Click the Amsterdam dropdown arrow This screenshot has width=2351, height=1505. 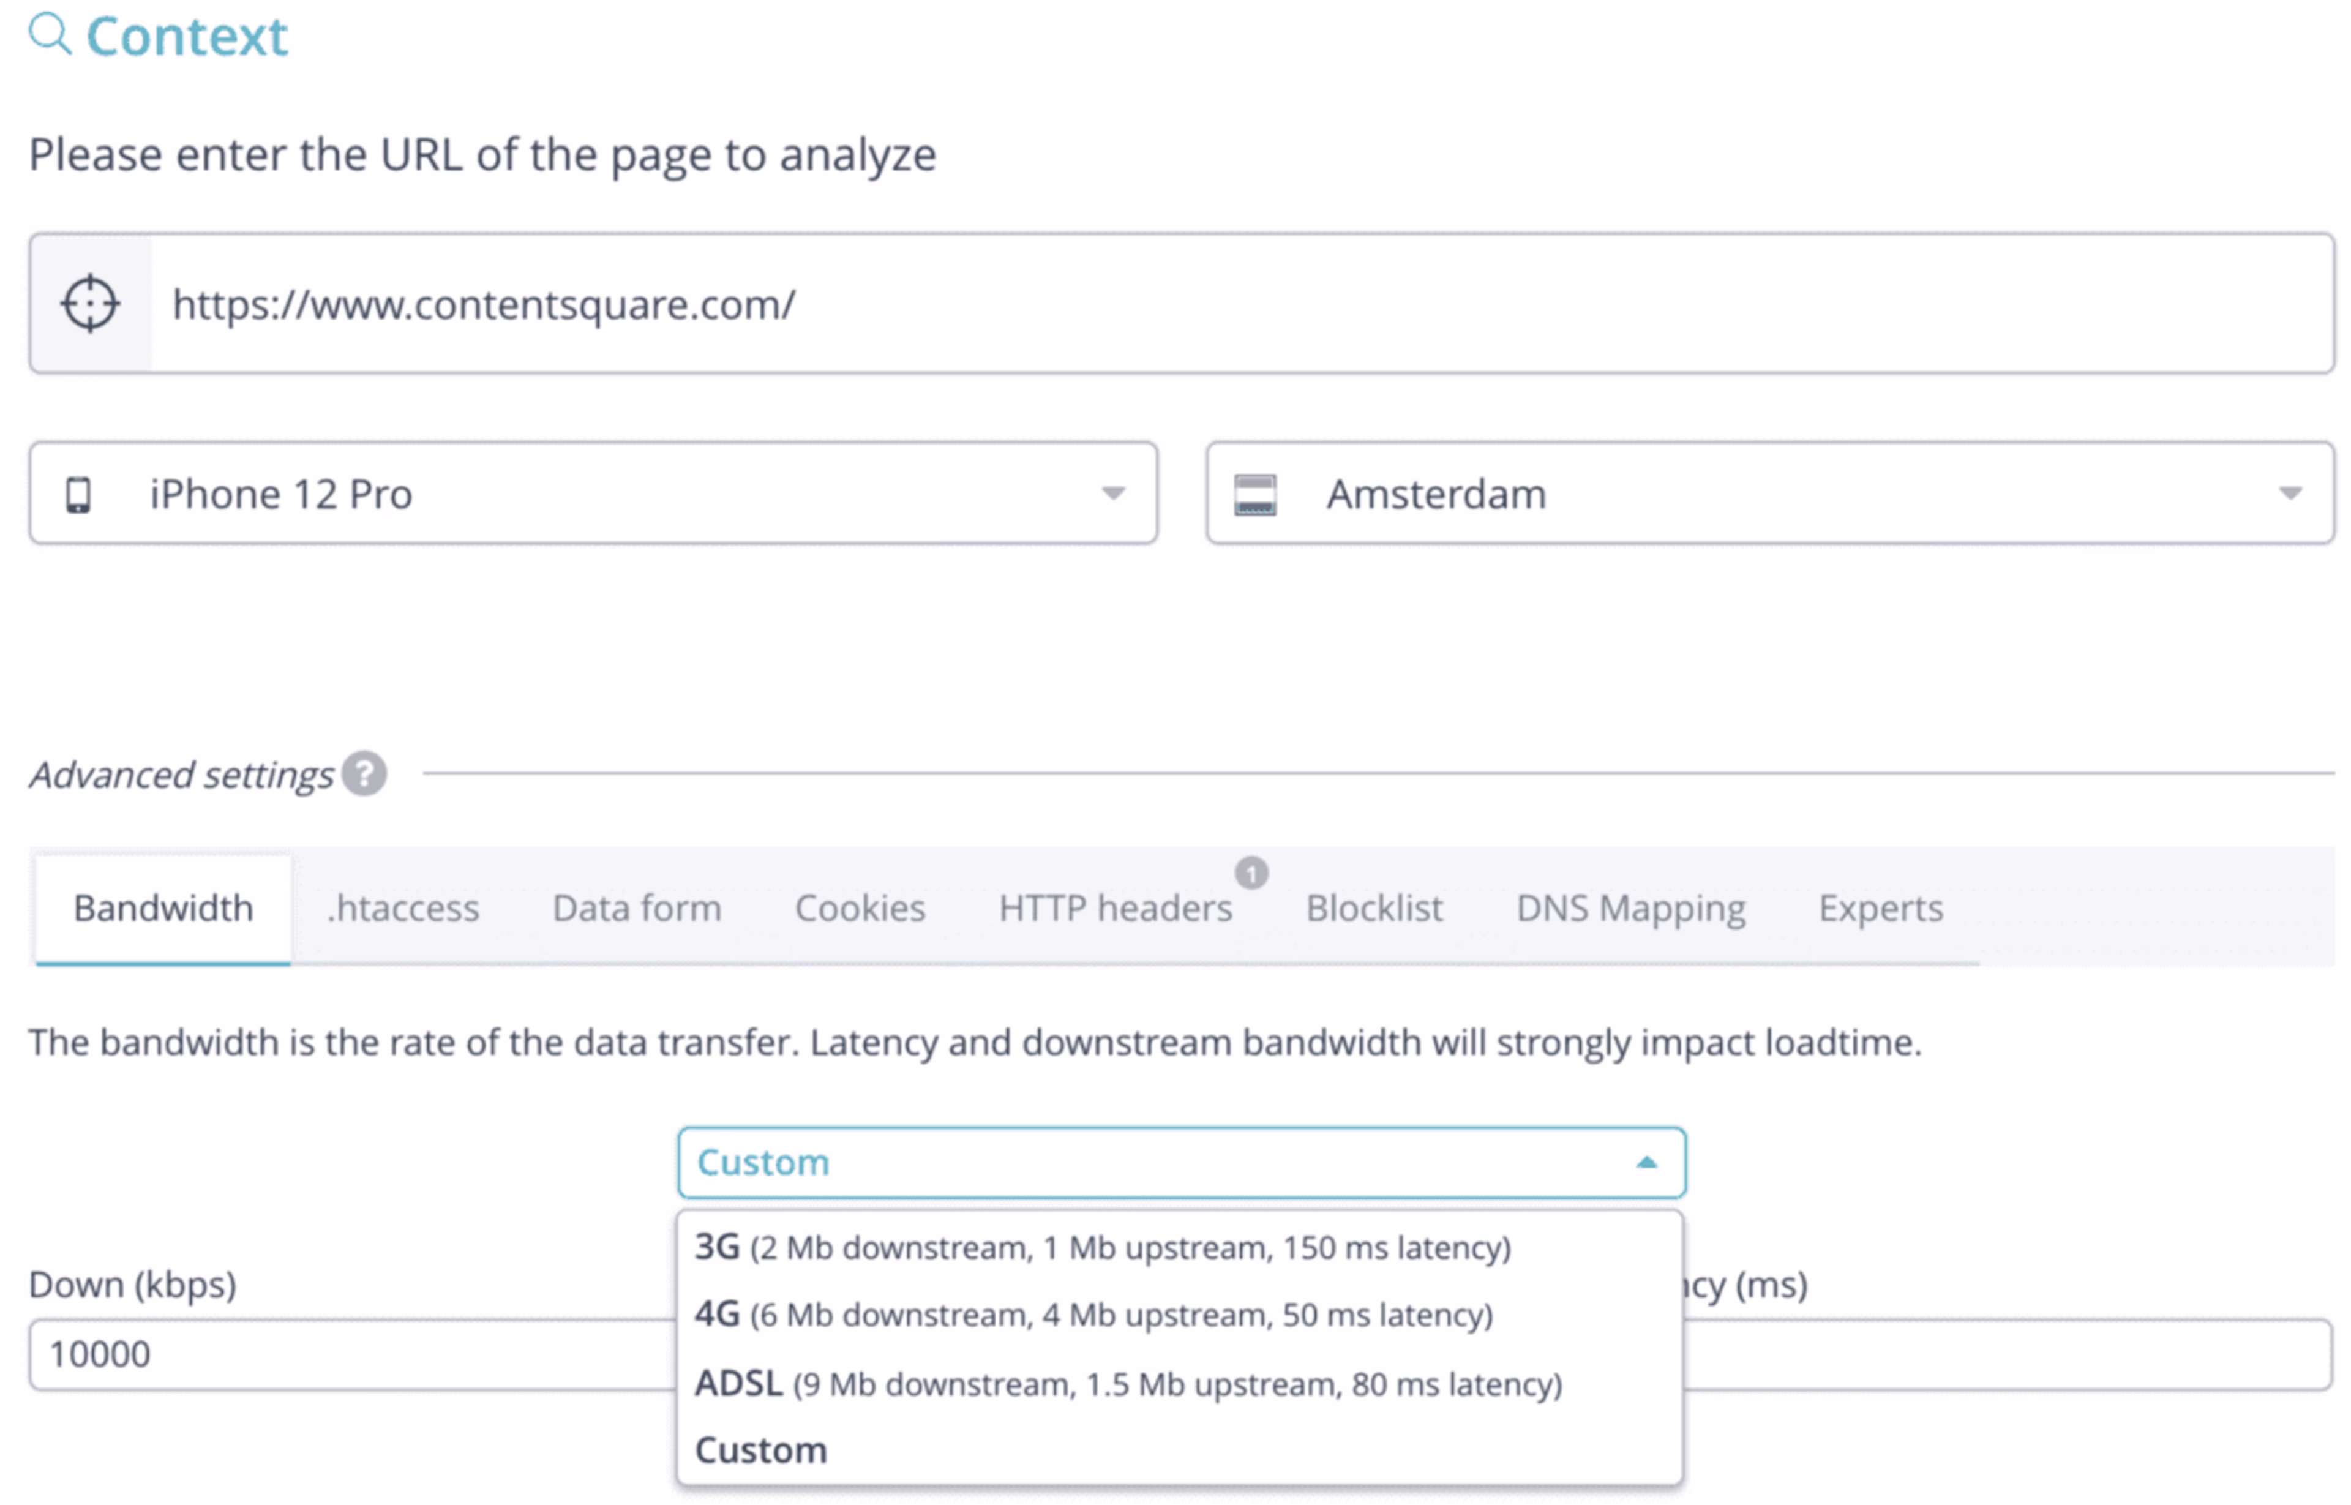point(2289,494)
